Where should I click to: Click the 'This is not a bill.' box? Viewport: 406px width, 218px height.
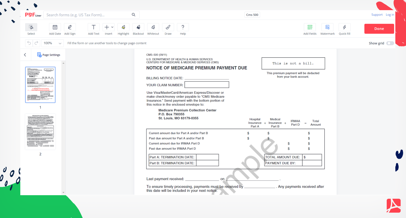[x=293, y=63]
